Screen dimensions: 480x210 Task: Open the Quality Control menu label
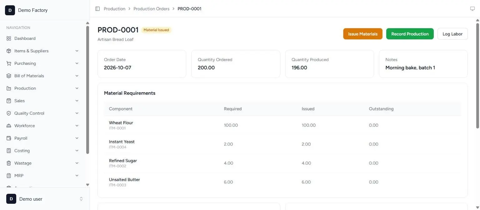tap(29, 113)
